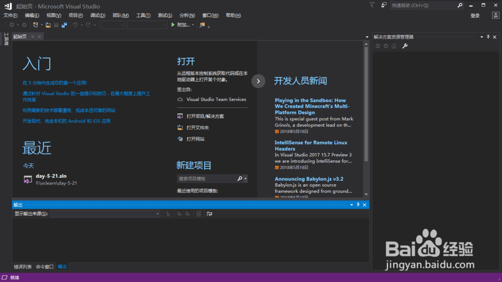Close the 输出 output panel
The height and width of the screenshot is (282, 502).
click(x=364, y=205)
